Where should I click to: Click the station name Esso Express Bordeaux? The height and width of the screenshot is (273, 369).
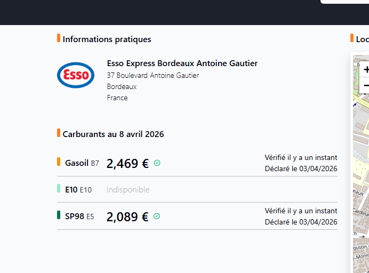tap(182, 63)
